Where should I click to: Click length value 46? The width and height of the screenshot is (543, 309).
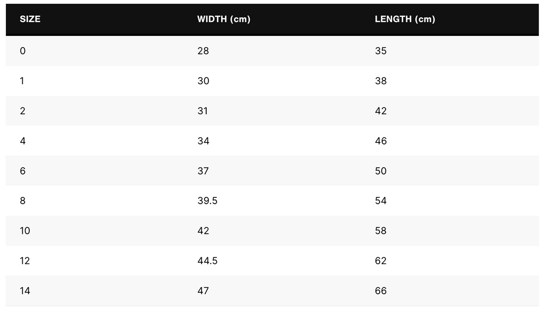(x=381, y=141)
